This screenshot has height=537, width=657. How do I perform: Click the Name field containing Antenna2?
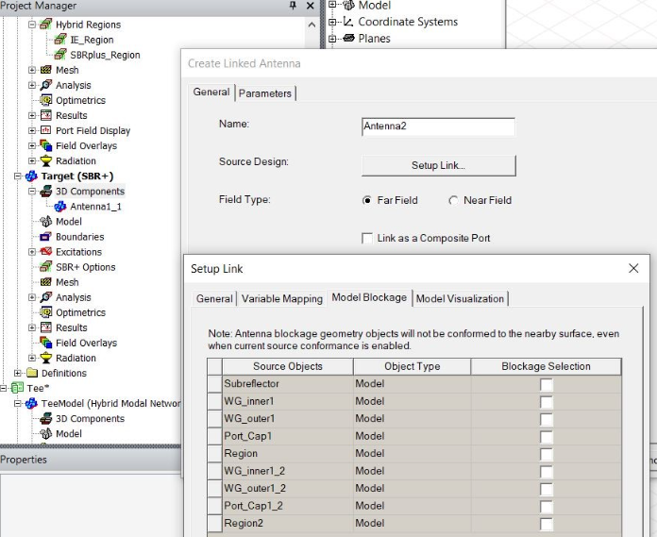(x=438, y=126)
